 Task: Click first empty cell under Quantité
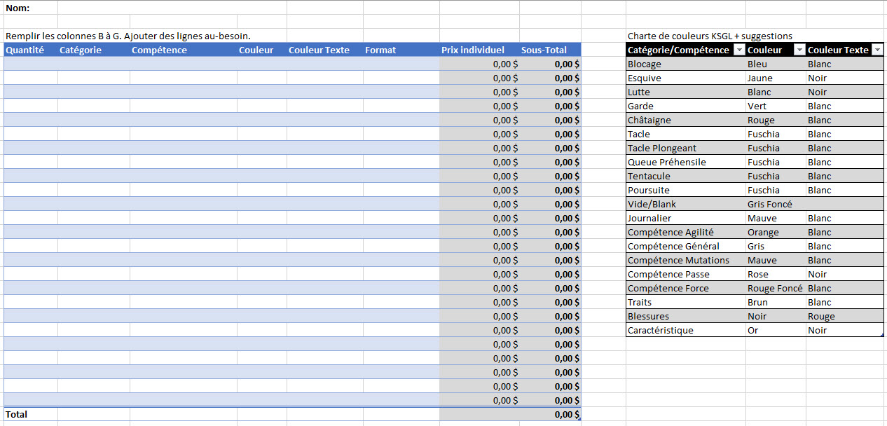click(30, 64)
